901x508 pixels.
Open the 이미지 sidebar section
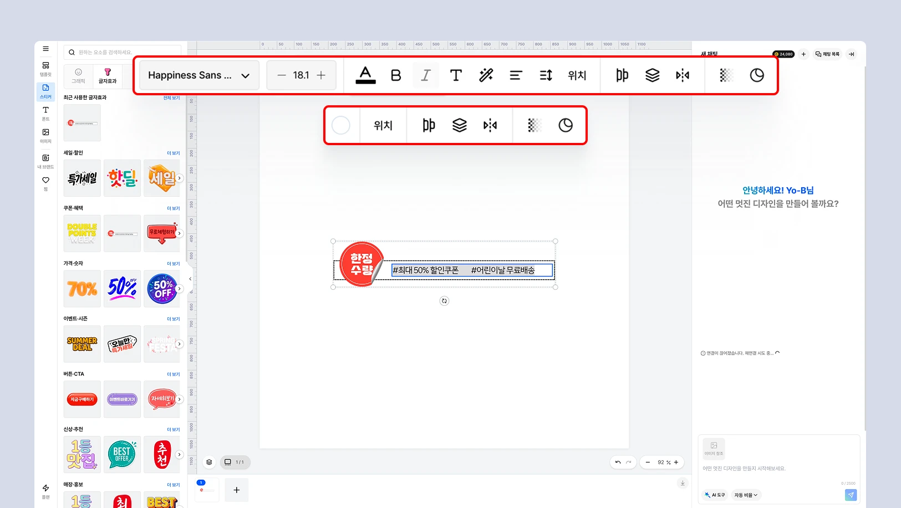[x=45, y=136]
